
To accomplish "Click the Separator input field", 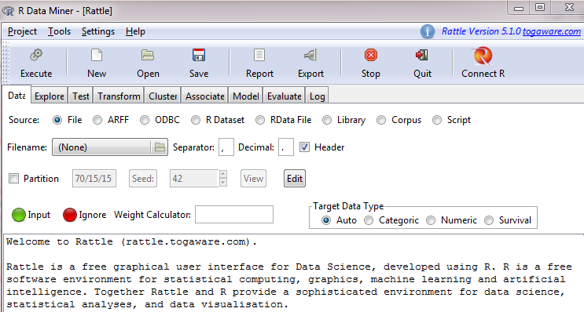I will pos(226,147).
